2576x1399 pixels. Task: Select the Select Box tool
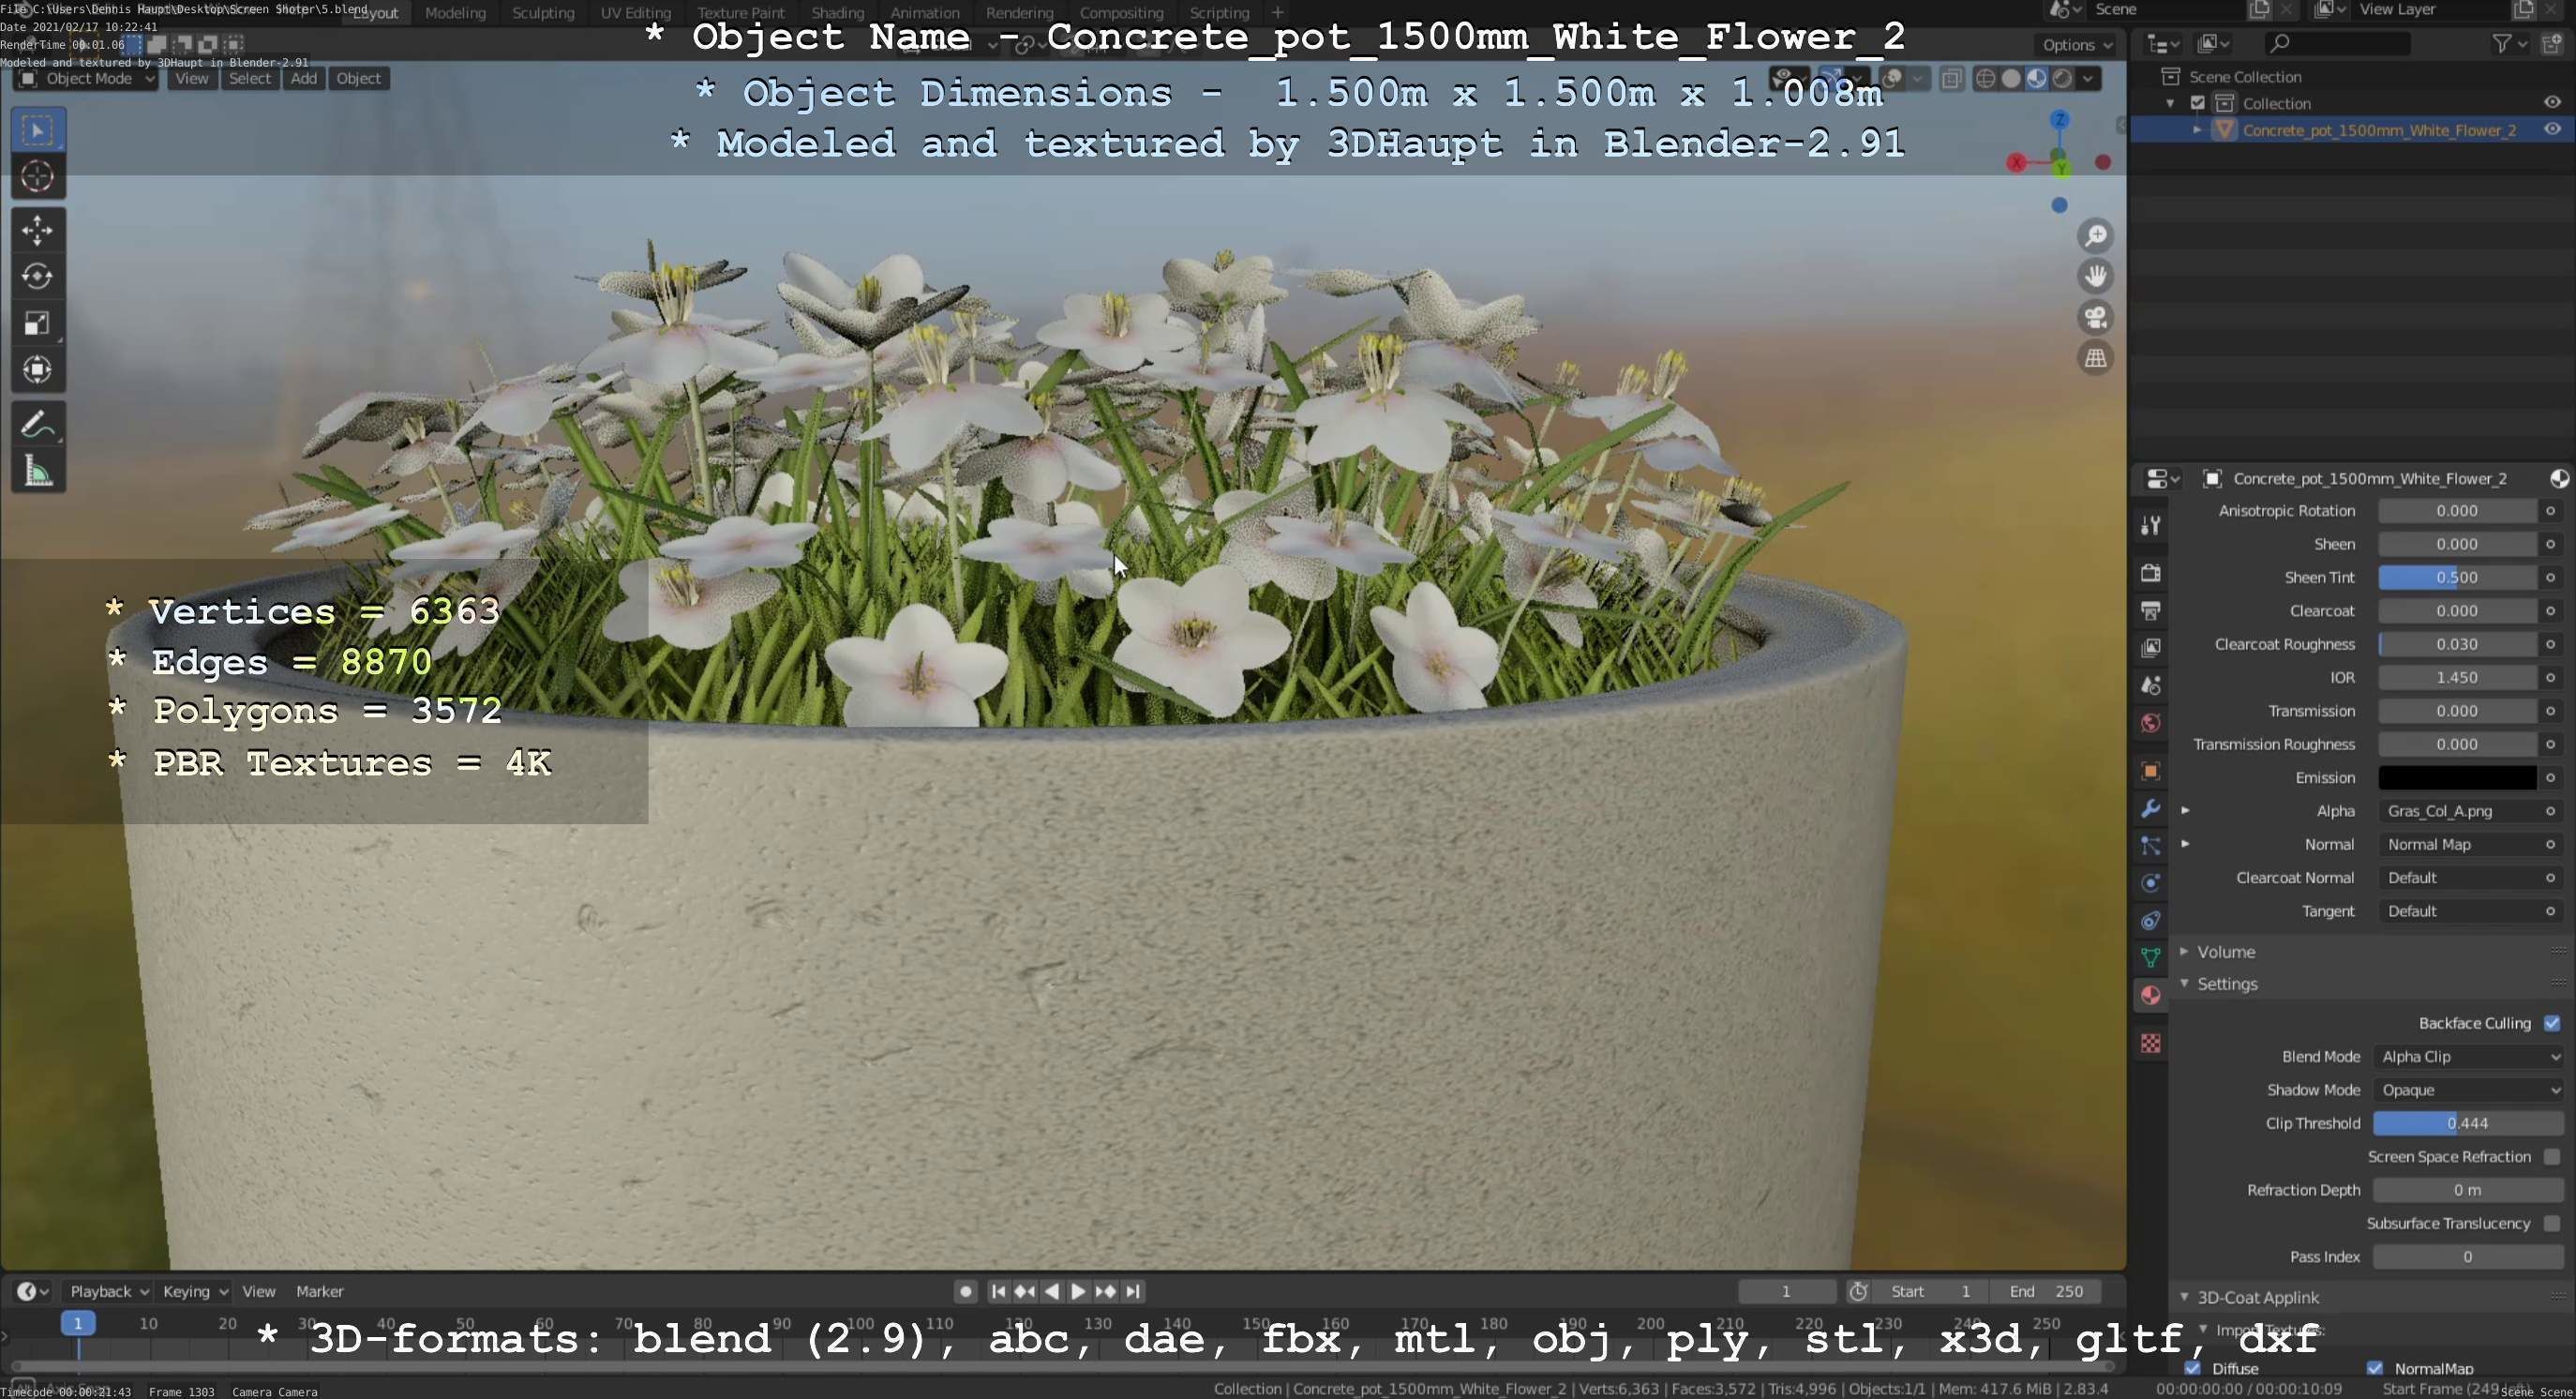tap(38, 130)
